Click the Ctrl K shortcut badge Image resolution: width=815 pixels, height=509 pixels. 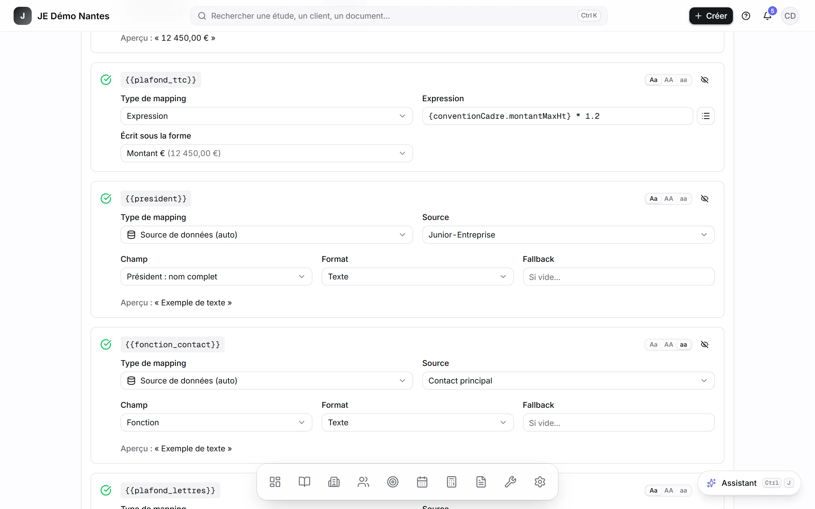[x=589, y=16]
